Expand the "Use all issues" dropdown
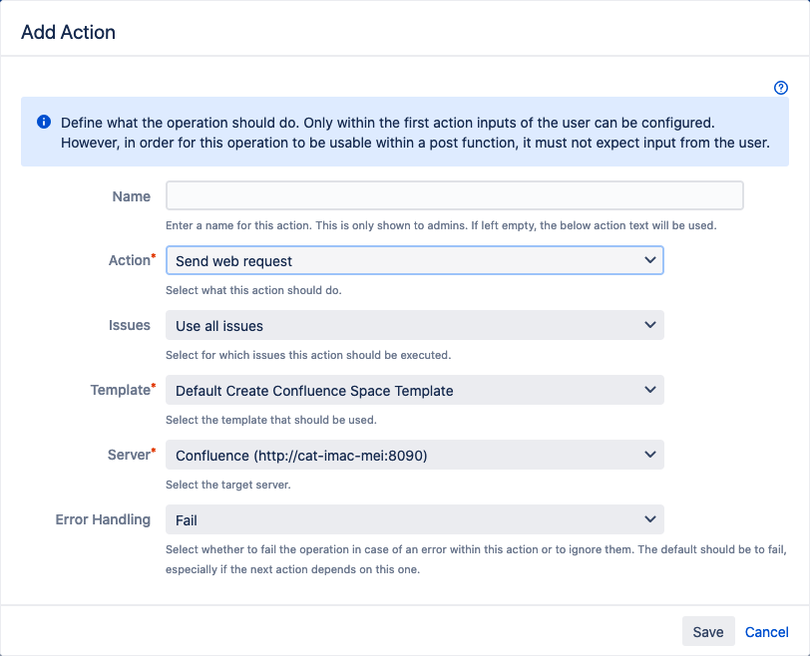Screen dimensions: 810x656 tap(414, 325)
